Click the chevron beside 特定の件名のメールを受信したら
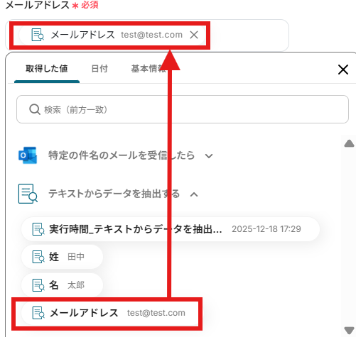356x337 pixels. 209,156
